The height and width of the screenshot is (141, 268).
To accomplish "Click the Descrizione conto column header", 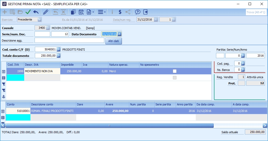I will click(53, 104).
